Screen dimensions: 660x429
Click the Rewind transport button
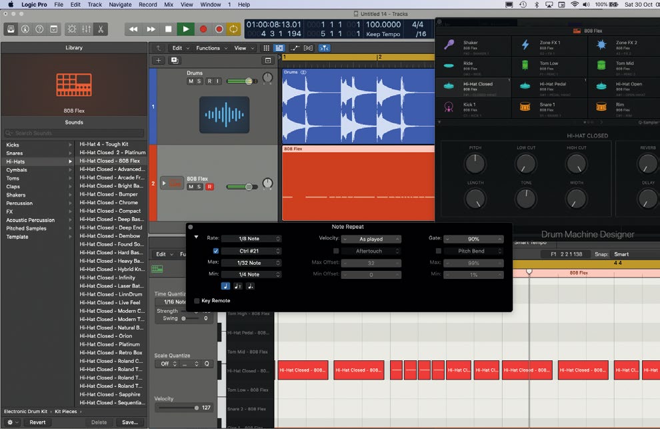point(133,29)
